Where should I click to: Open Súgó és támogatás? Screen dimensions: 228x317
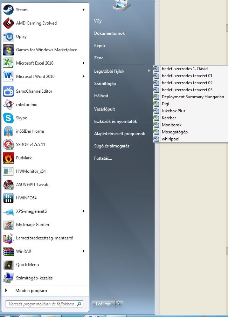pyautogui.click(x=112, y=146)
